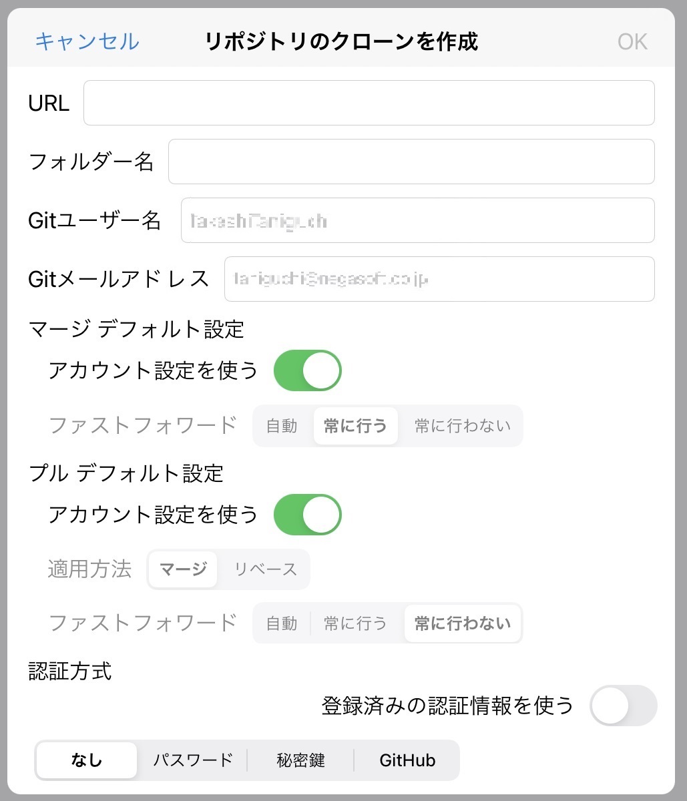
Task: Confirm the clone with the OK button
Action: point(632,41)
